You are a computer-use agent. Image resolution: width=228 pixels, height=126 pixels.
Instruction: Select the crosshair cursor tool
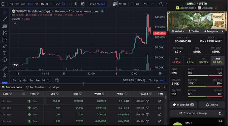tap(5, 13)
